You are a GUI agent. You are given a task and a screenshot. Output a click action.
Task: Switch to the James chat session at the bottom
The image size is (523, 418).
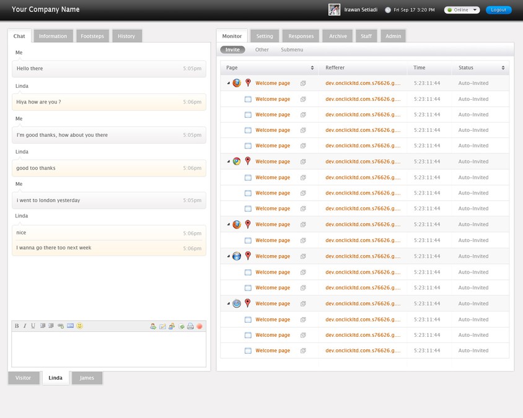(87, 378)
